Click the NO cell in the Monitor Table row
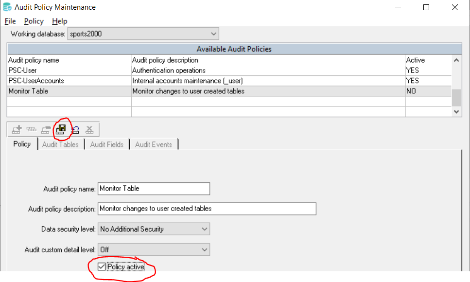This screenshot has width=470, height=282. click(428, 91)
